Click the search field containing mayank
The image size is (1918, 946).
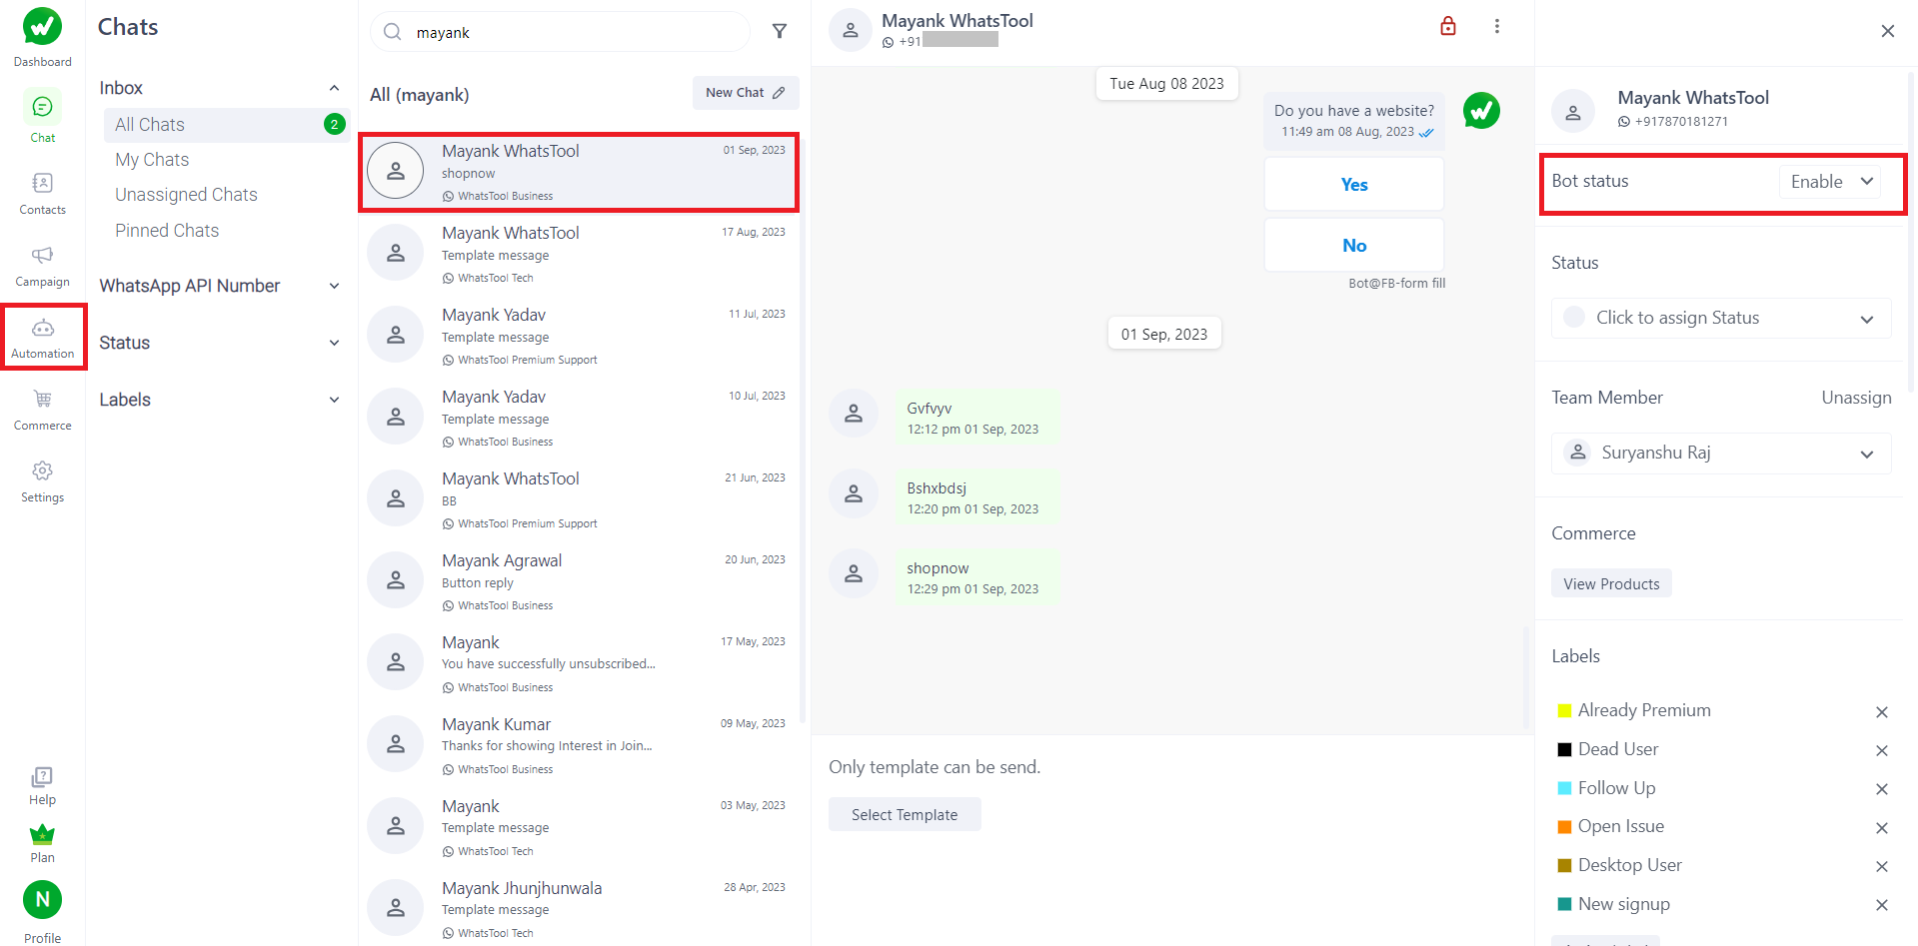(x=560, y=32)
